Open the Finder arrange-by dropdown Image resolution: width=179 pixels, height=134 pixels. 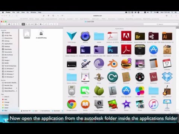tap(37, 24)
